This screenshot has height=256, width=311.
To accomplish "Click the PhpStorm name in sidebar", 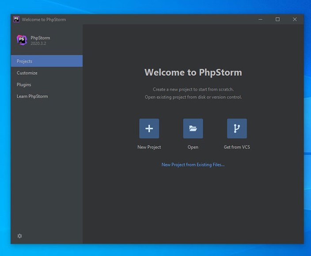I will tap(40, 38).
